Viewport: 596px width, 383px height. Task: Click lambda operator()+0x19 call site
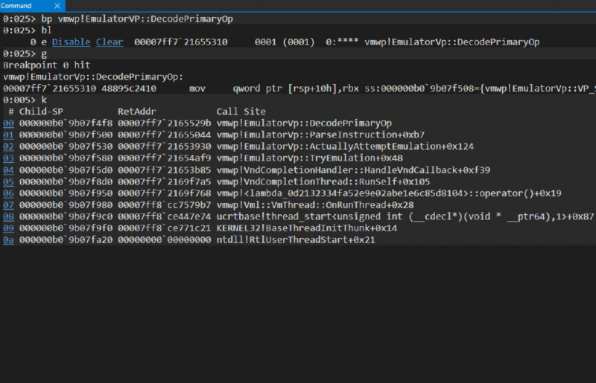[389, 193]
